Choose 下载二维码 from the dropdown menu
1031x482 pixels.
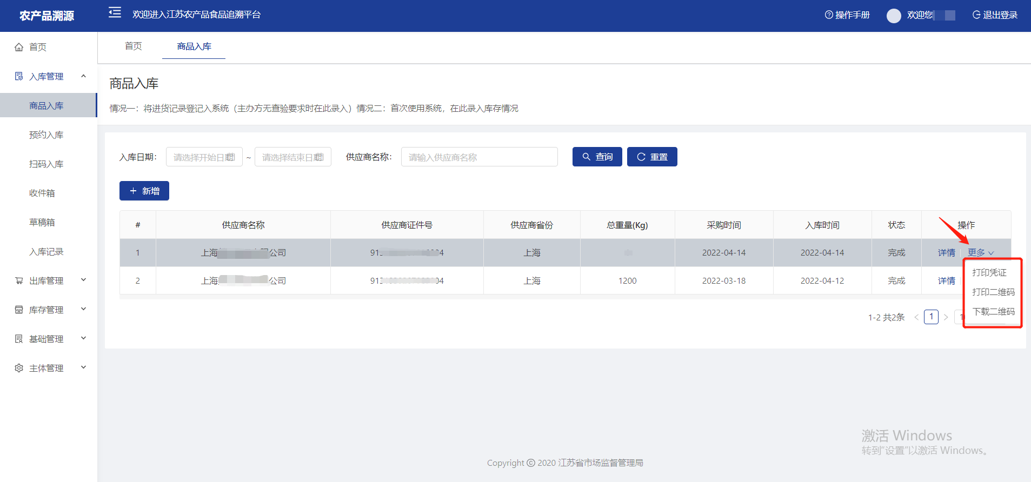(x=993, y=312)
